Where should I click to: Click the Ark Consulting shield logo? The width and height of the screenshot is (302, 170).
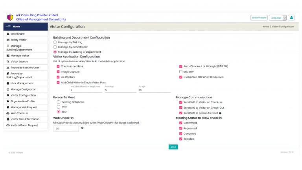tap(10, 17)
